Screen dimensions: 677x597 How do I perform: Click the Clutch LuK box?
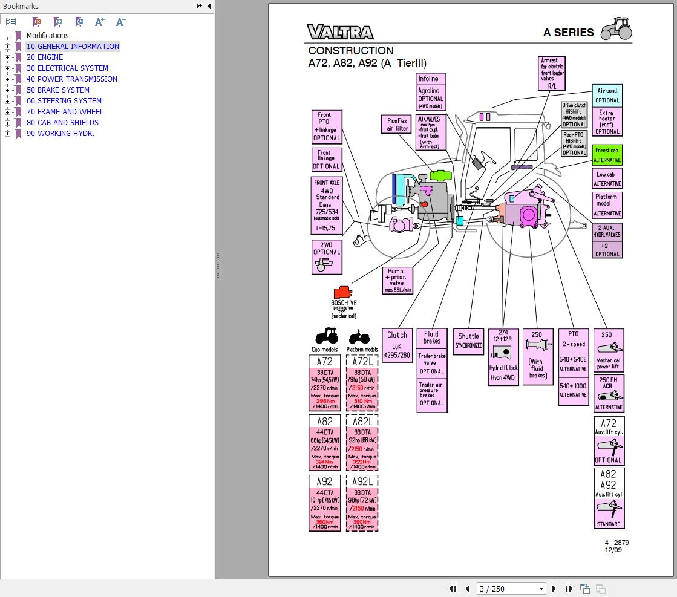[397, 345]
